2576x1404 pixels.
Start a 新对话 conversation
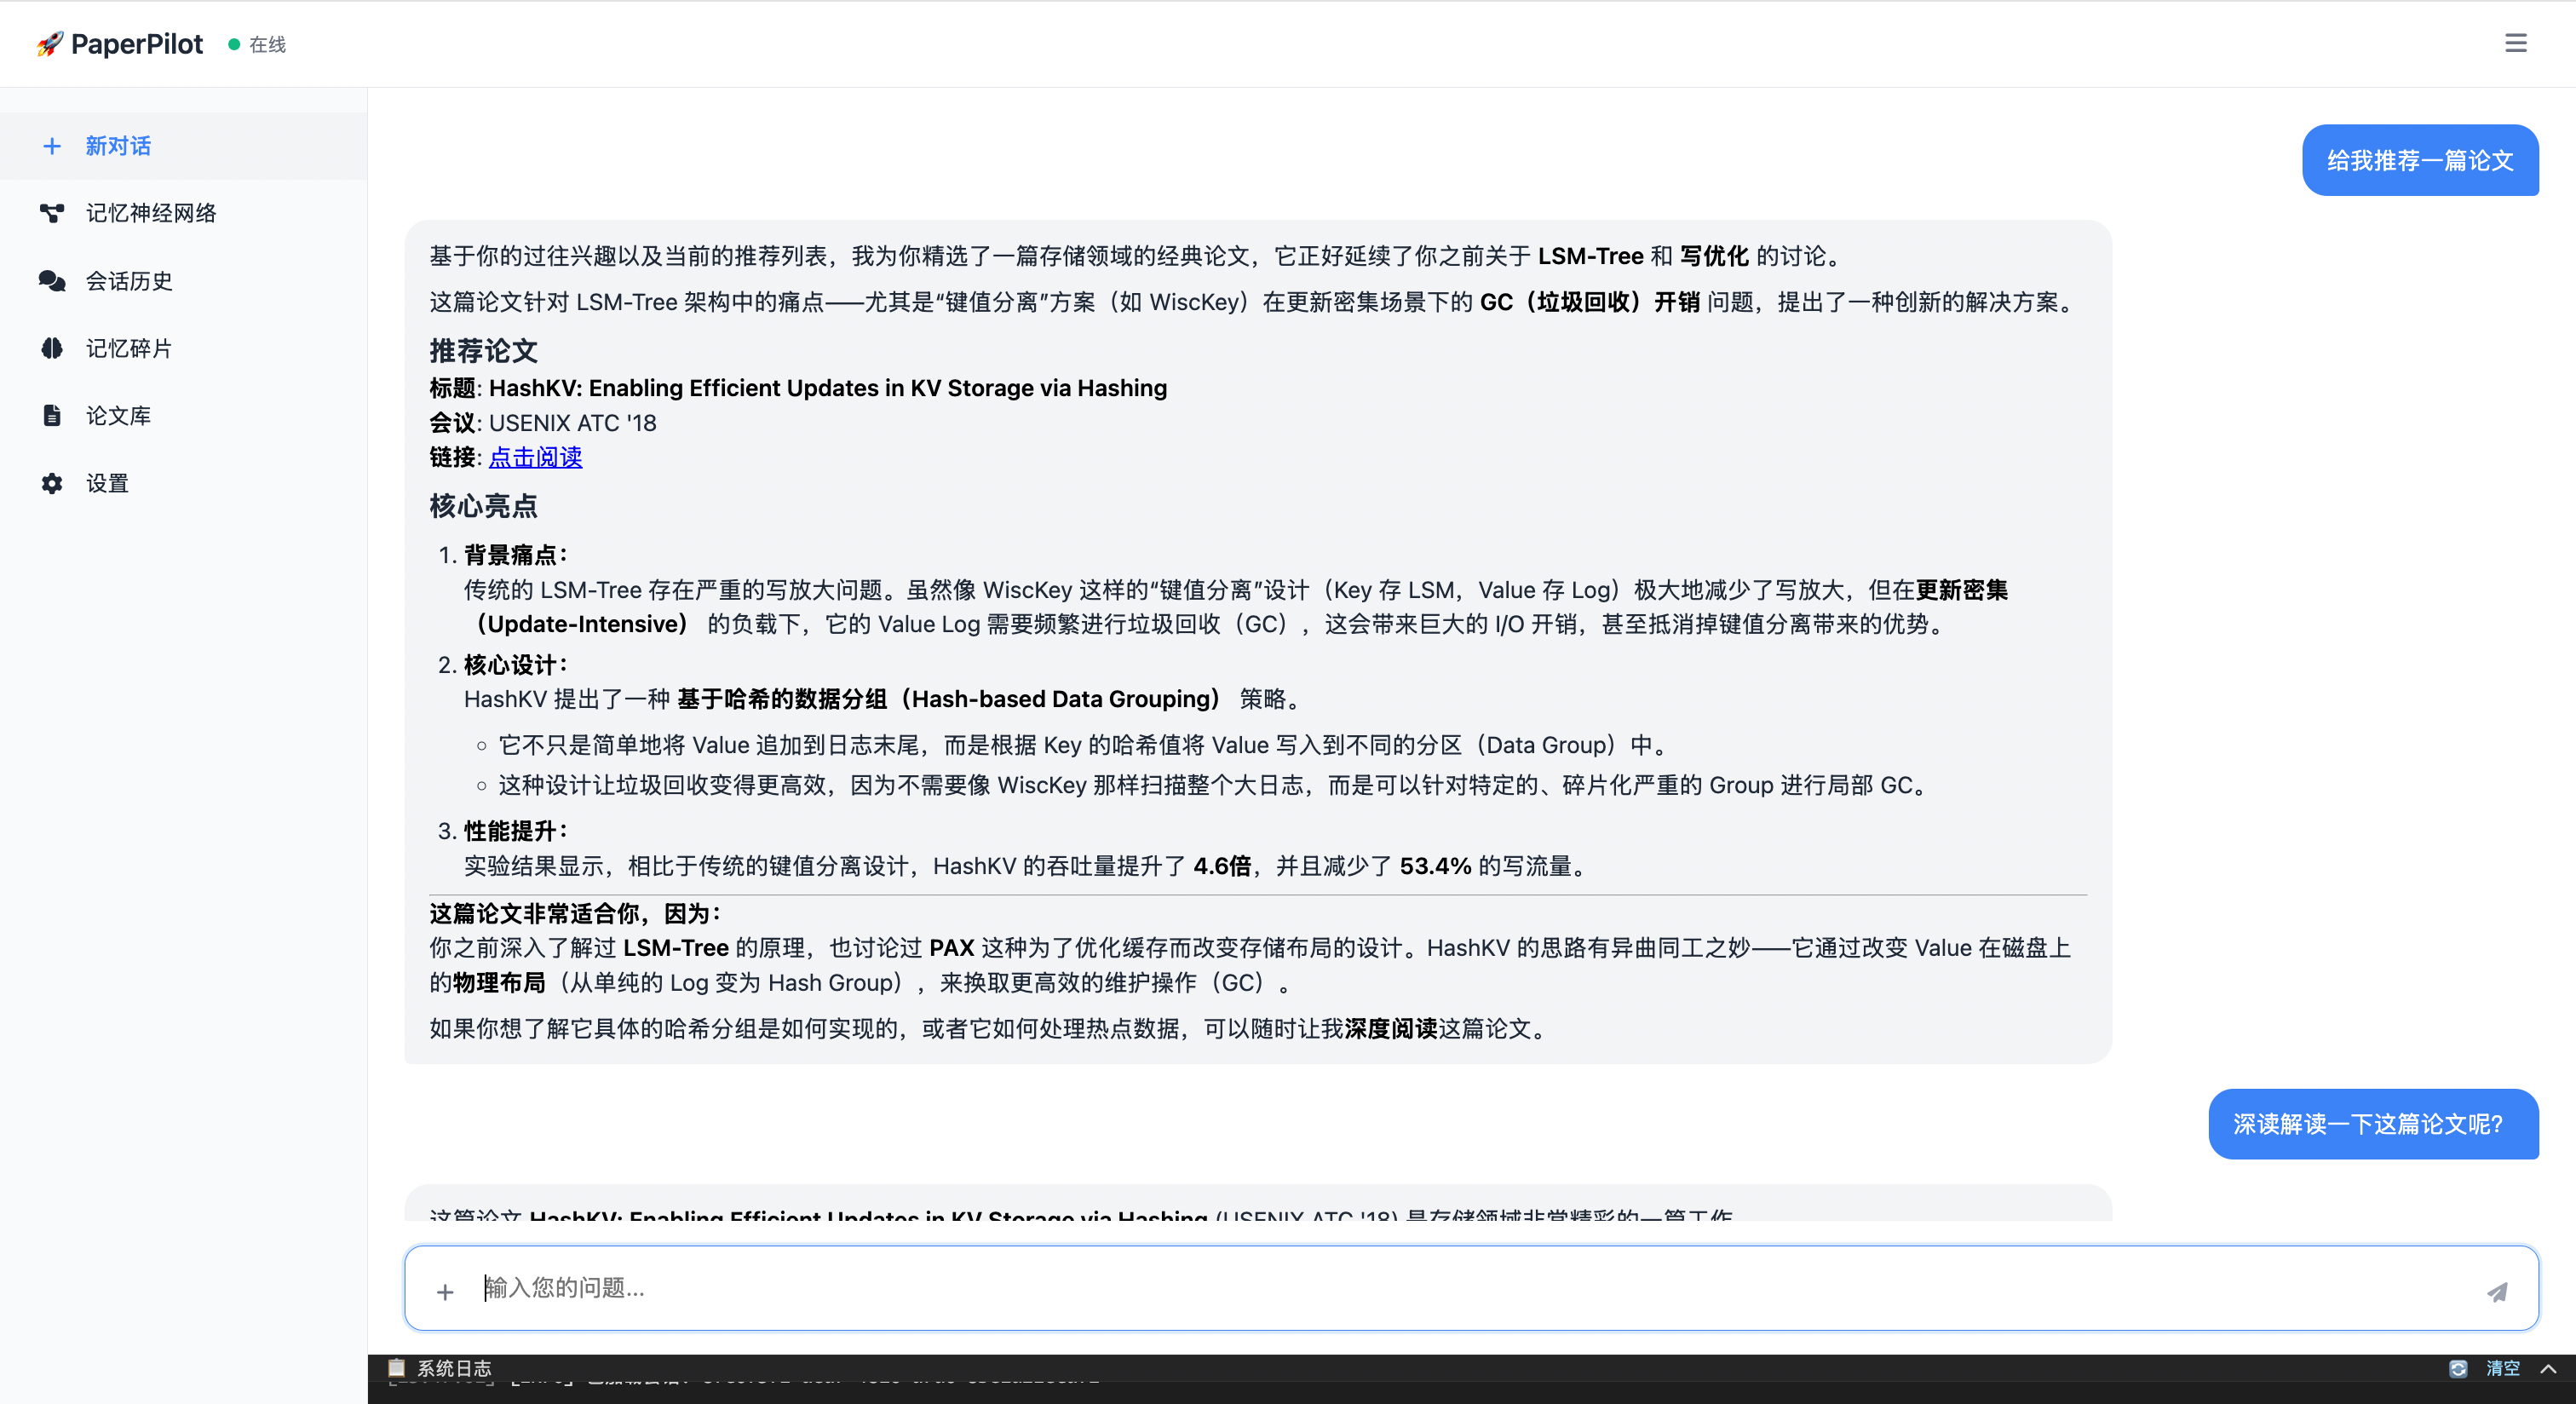tap(184, 146)
